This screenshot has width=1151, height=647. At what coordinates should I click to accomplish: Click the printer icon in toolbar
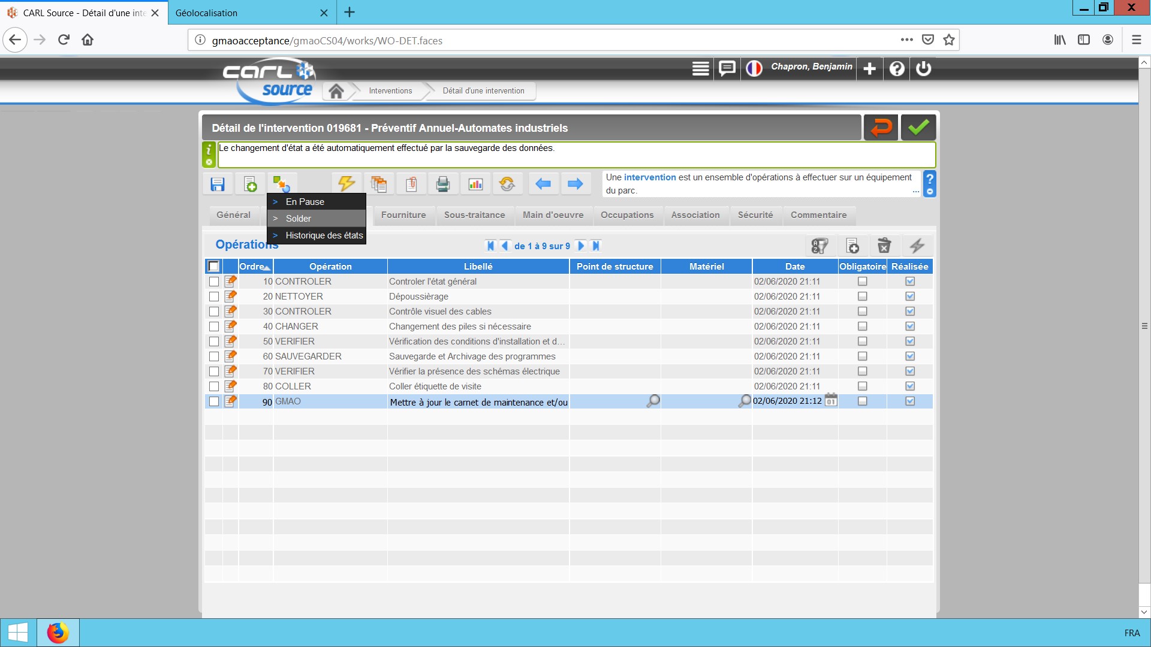(443, 184)
